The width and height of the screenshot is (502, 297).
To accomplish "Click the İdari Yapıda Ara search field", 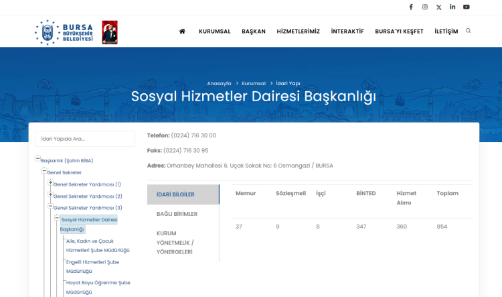I will [x=85, y=139].
